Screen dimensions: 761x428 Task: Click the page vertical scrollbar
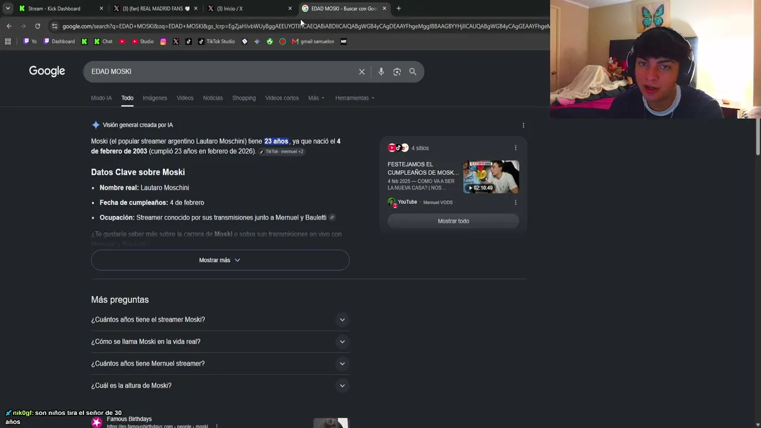pyautogui.click(x=759, y=137)
